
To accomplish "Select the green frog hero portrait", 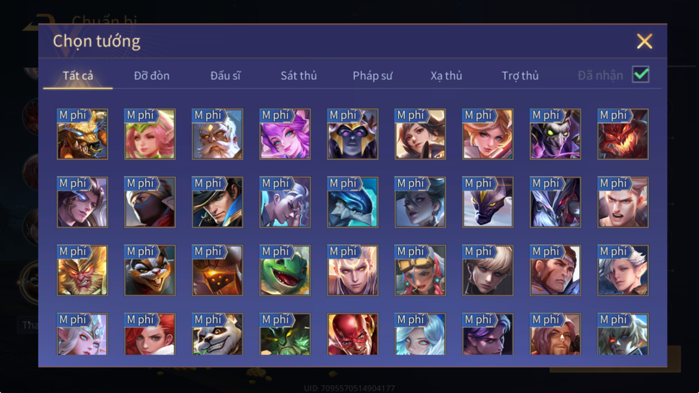I will point(285,270).
